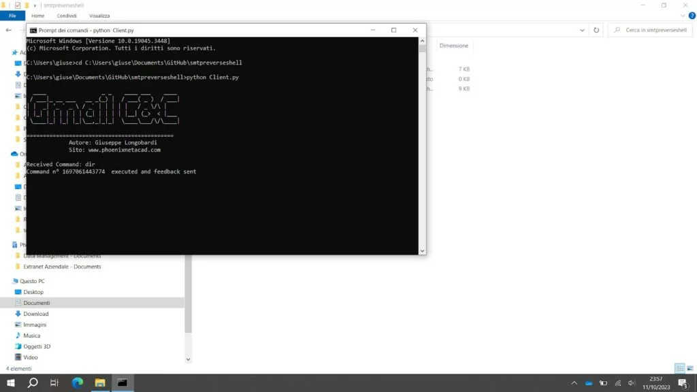Open the notification center icon

[683, 383]
